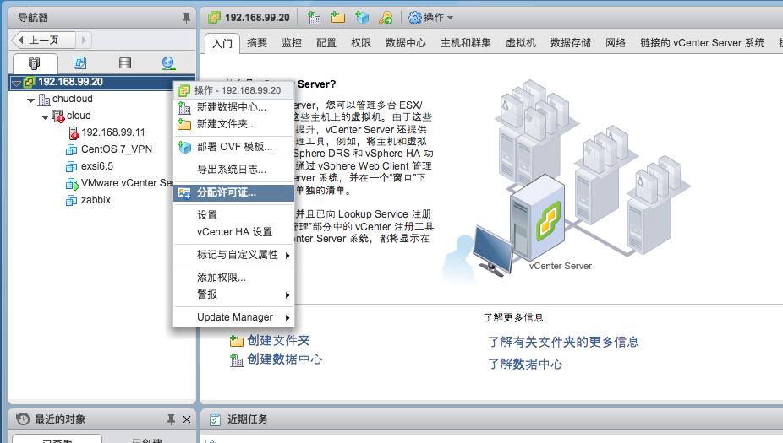This screenshot has width=783, height=443.
Task: Click the assign license toolbar icon
Action: (x=386, y=18)
